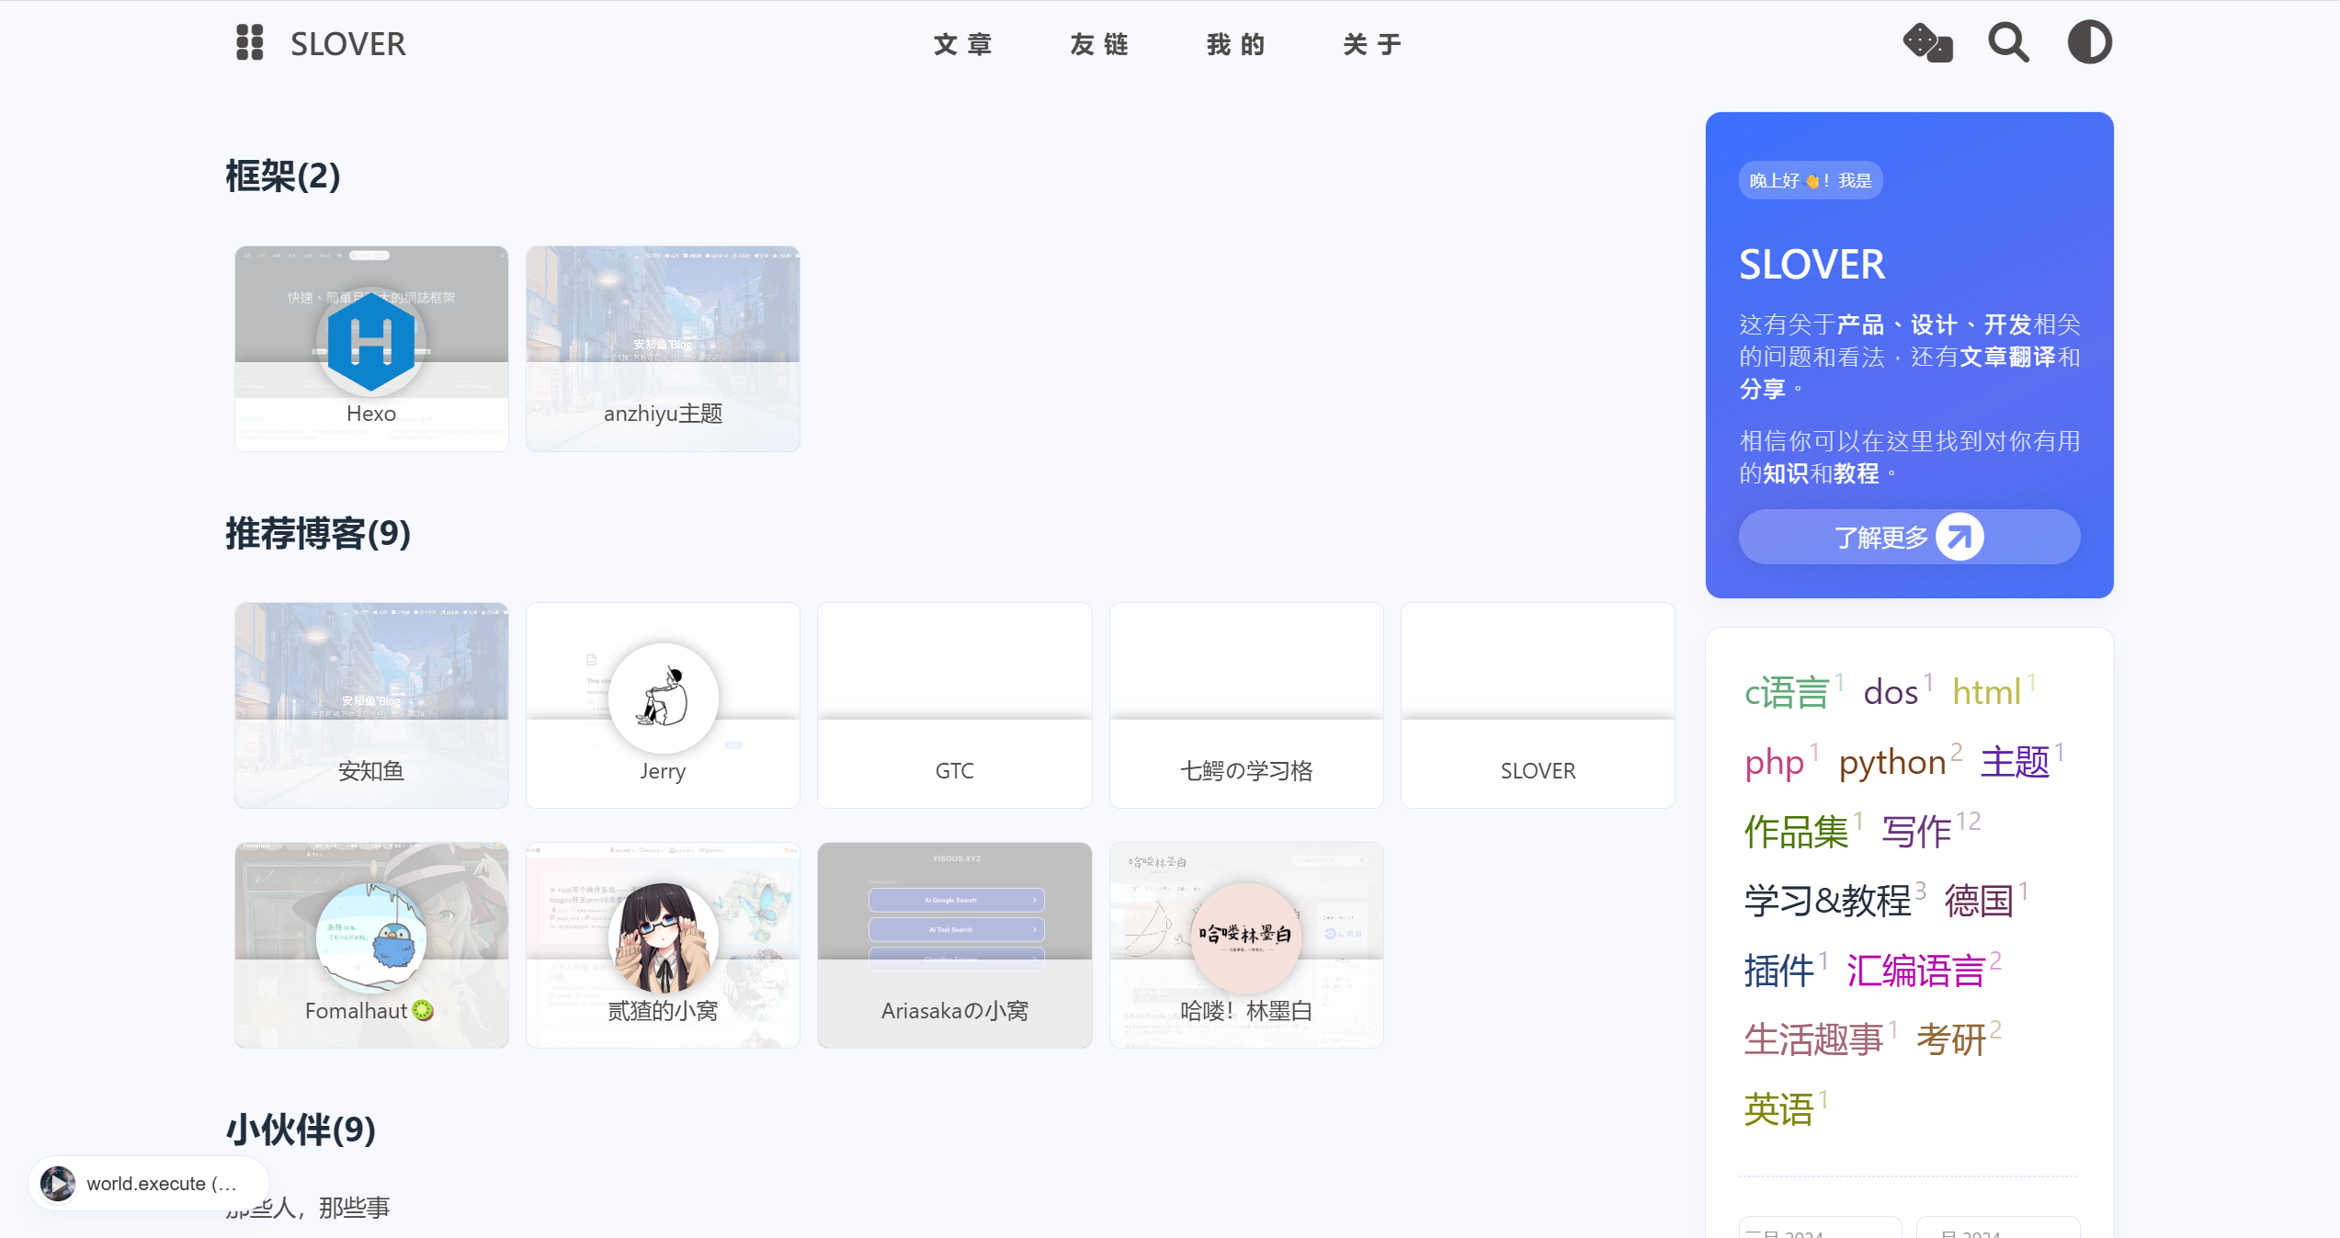Click the 推荐博客(9) section heading

318,533
